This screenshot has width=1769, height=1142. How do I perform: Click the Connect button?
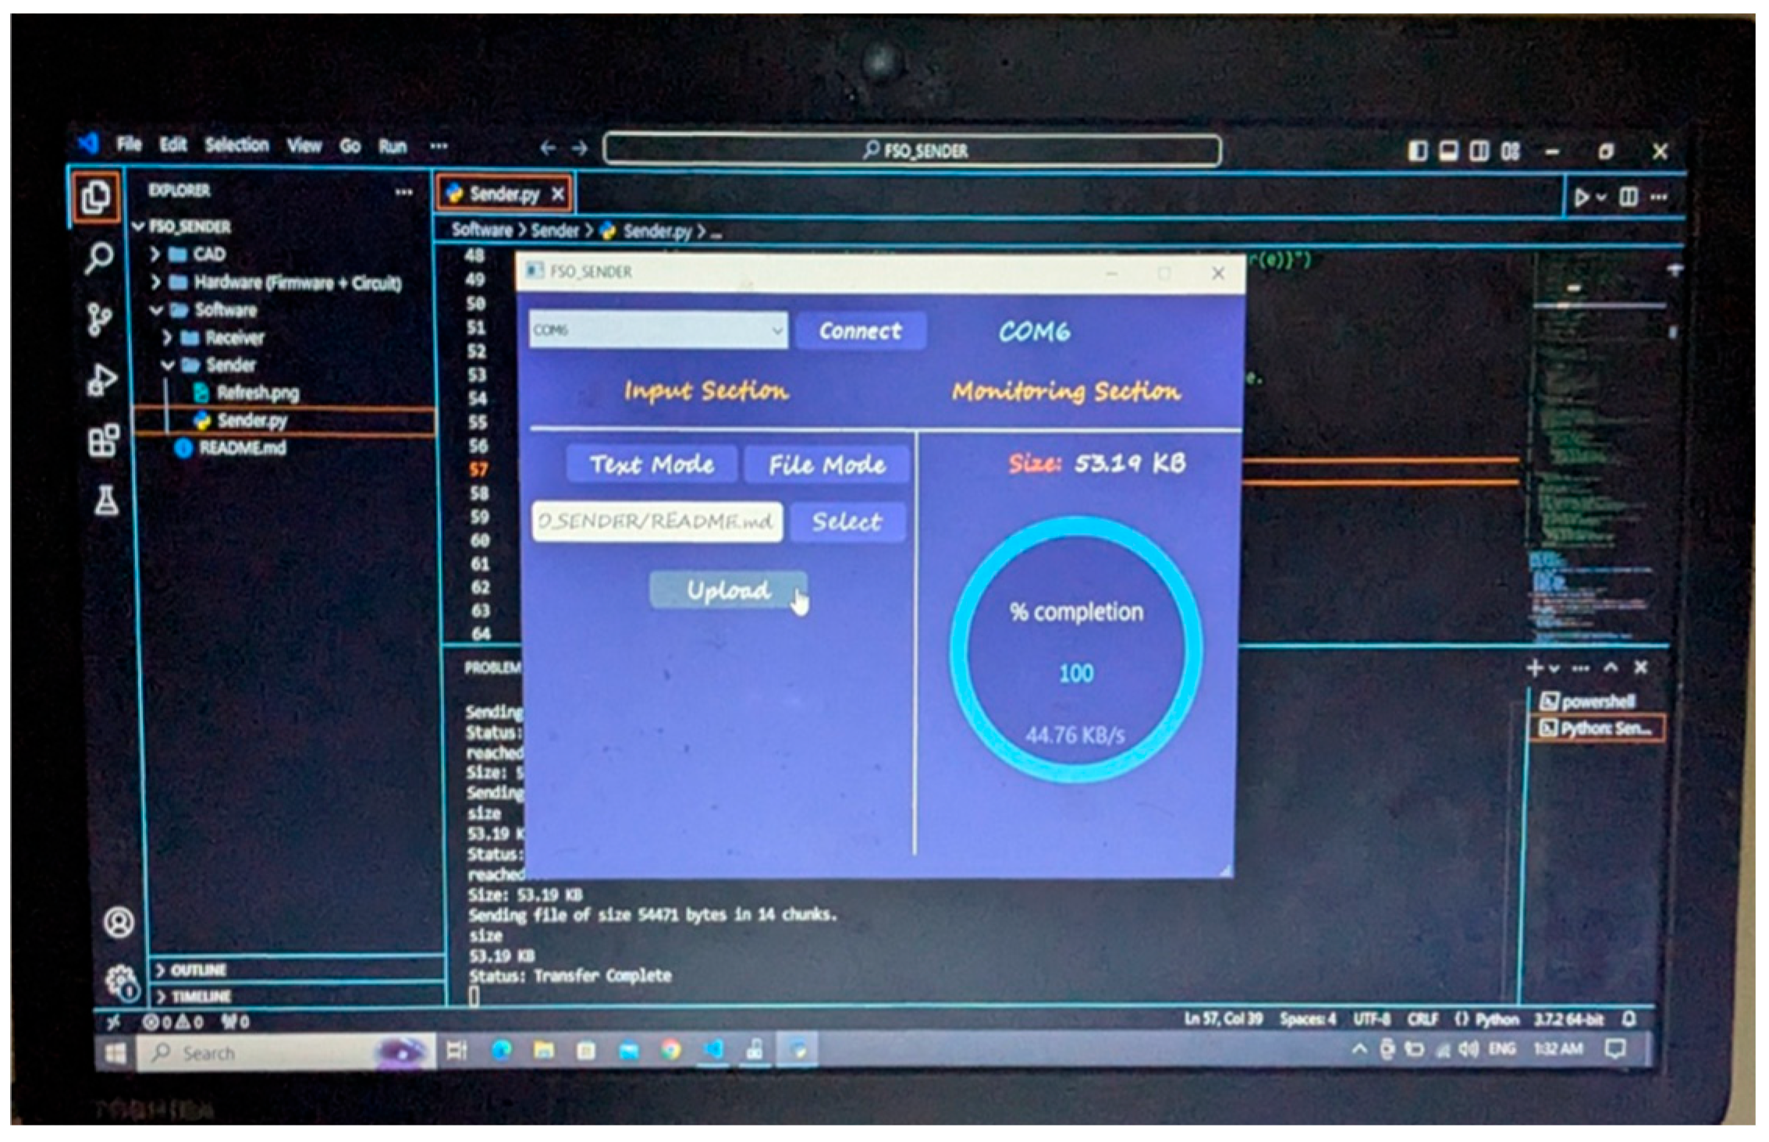pos(860,331)
